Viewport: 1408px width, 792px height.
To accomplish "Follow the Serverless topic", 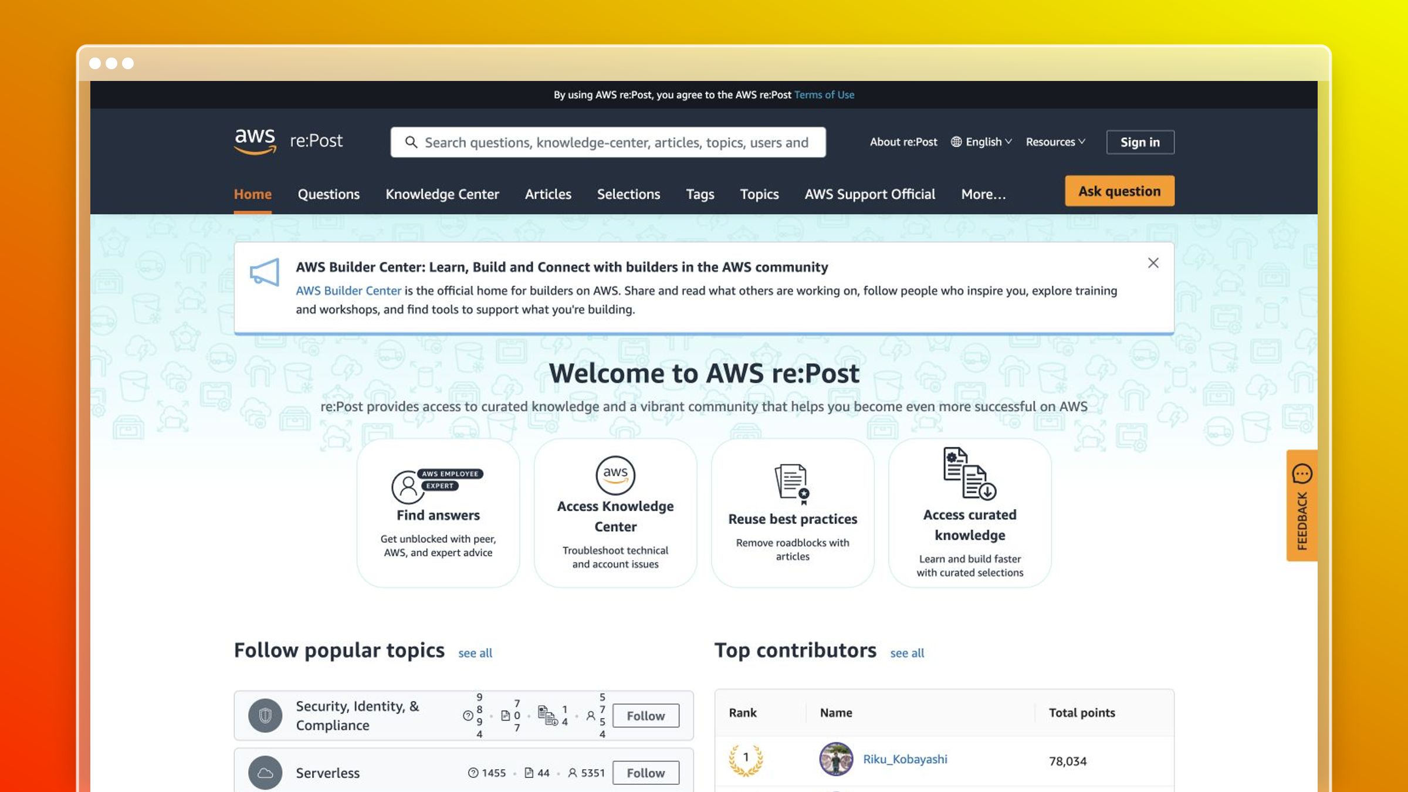I will (646, 773).
